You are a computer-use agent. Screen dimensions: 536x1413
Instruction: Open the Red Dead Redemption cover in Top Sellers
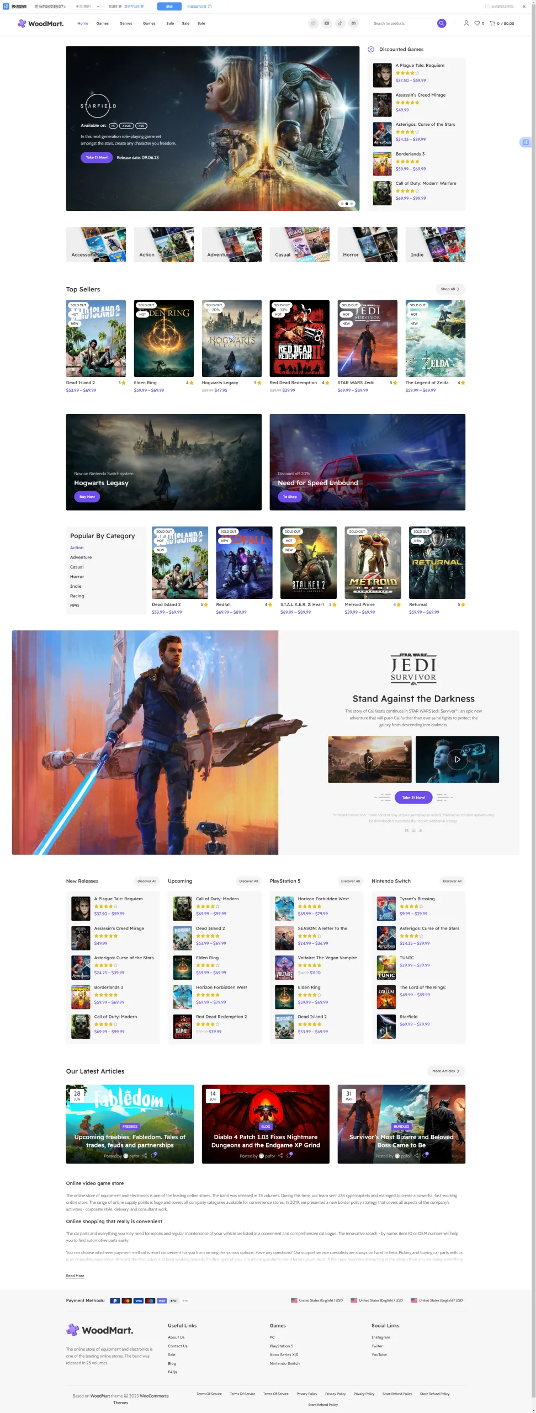pos(299,338)
